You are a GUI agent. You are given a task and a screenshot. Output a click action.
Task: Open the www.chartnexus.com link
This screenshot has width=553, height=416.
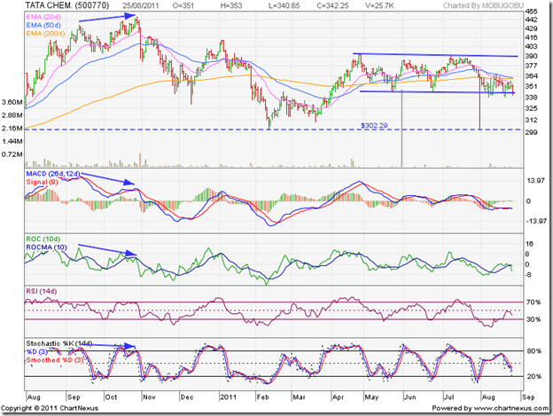coord(510,408)
